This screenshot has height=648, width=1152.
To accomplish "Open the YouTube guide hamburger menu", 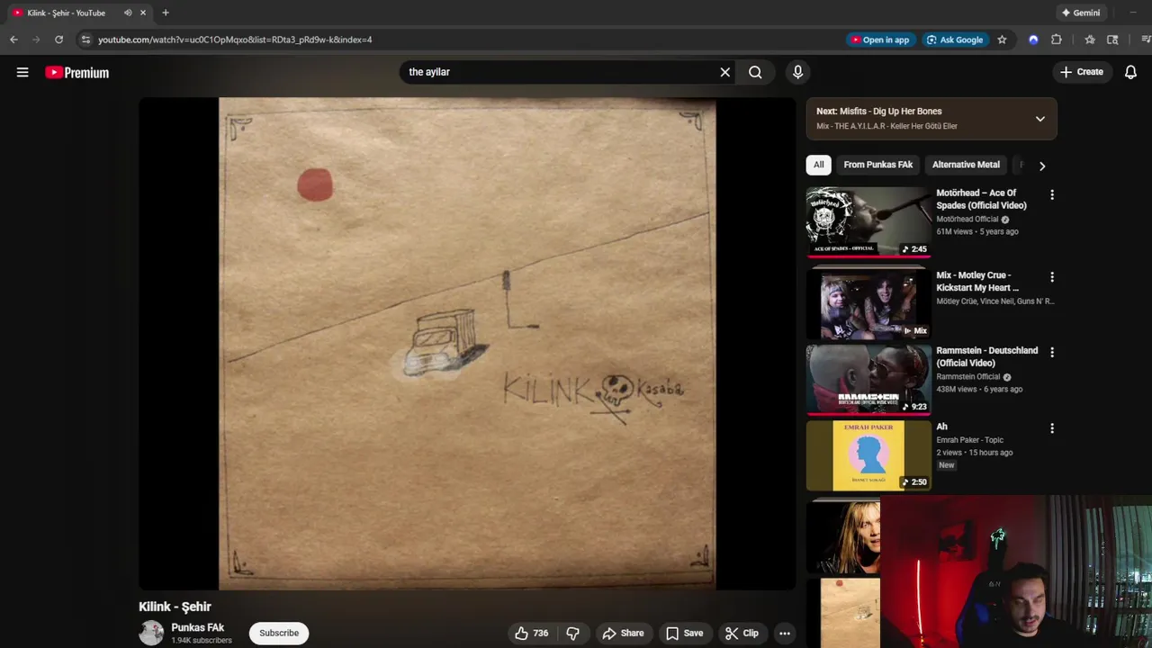I will point(22,72).
